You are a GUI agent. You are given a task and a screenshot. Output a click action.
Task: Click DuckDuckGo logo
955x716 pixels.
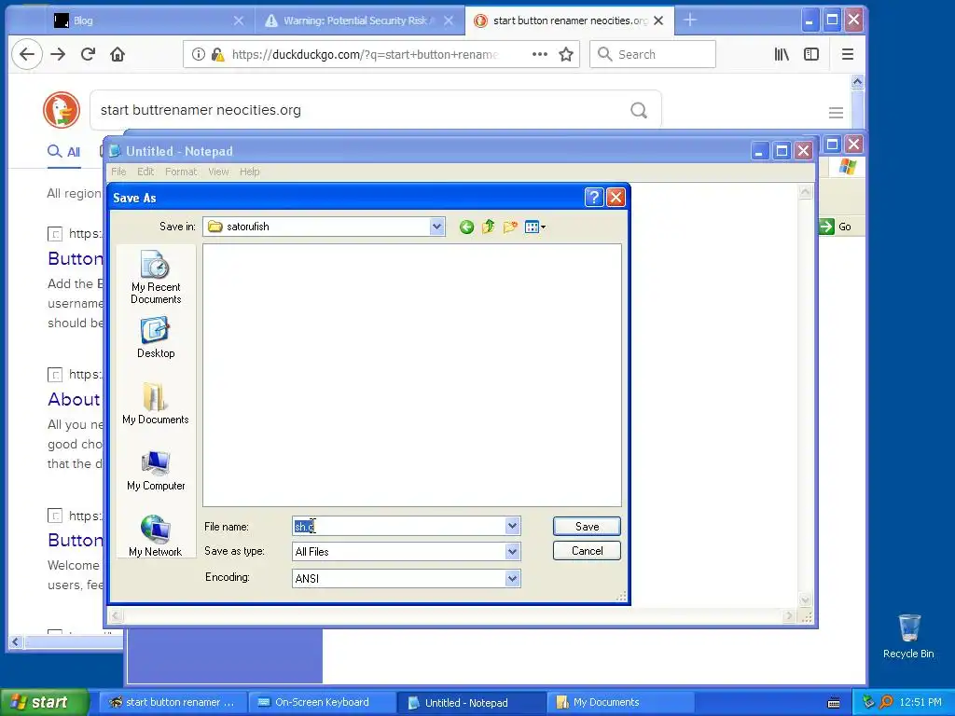[61, 110]
